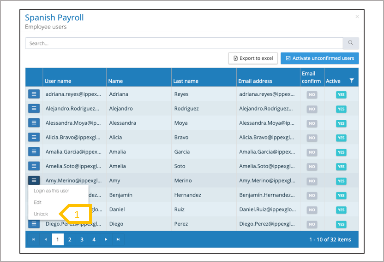Click Export to excel button
The image size is (384, 262).
253,58
